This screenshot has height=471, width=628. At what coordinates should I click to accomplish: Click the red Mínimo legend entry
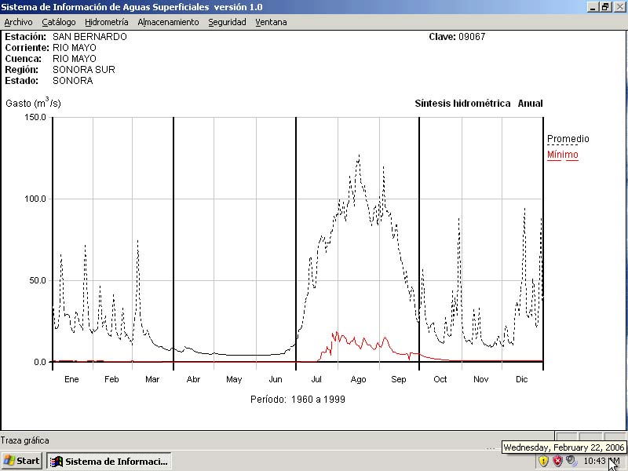pyautogui.click(x=562, y=155)
